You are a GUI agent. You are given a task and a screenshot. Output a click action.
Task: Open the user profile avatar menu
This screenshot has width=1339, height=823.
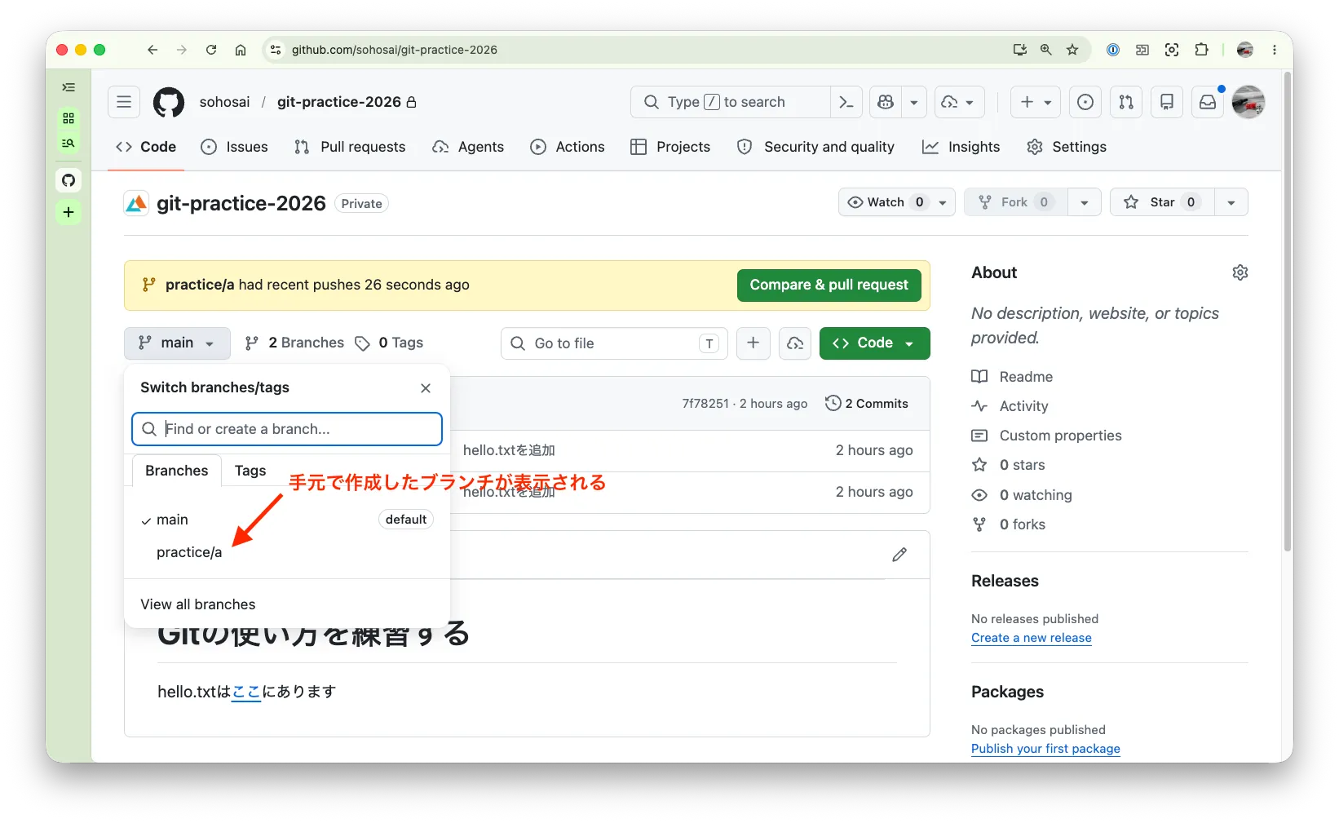[x=1248, y=102]
